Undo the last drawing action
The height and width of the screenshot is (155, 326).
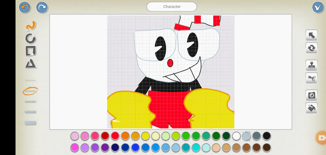click(x=25, y=8)
